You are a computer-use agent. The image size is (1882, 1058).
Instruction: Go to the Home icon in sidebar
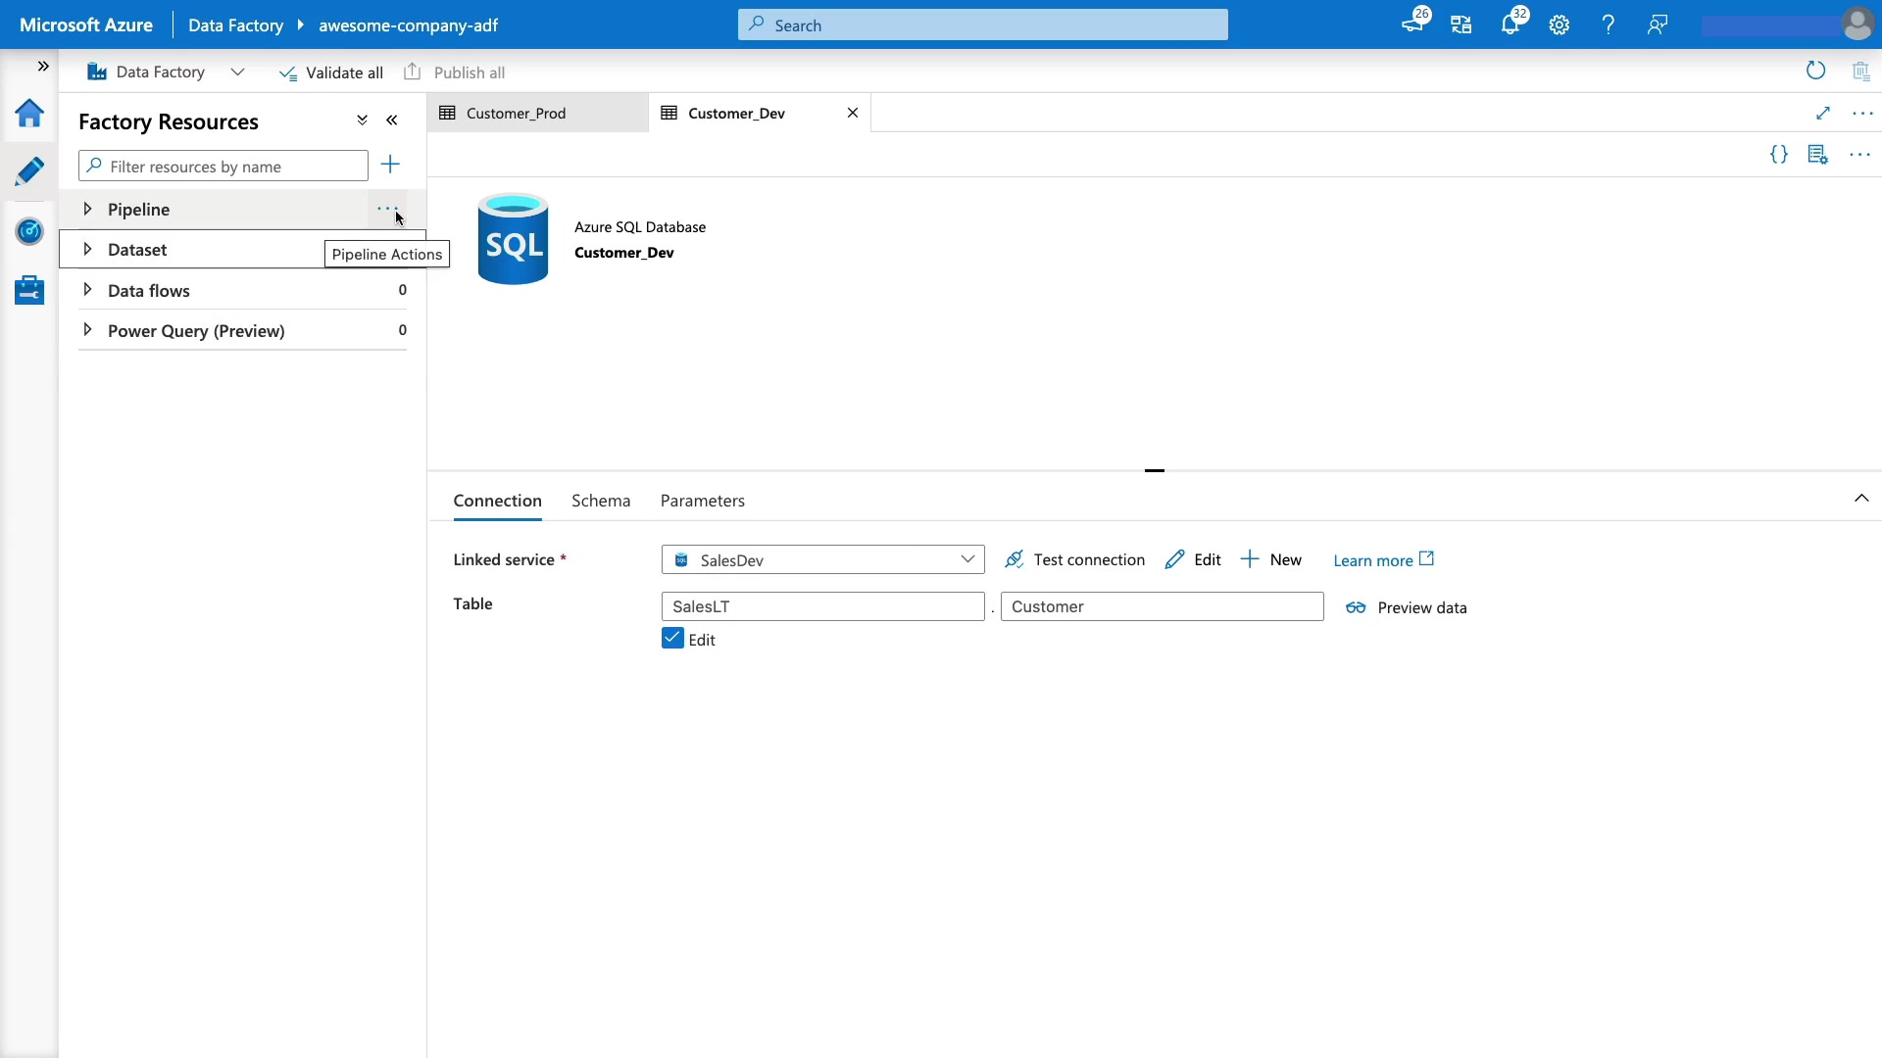29,114
